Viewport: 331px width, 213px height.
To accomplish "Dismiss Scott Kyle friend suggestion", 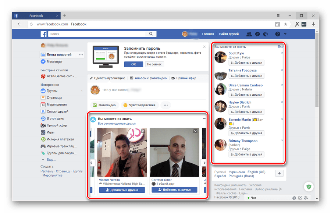I will pyautogui.click(x=282, y=53).
